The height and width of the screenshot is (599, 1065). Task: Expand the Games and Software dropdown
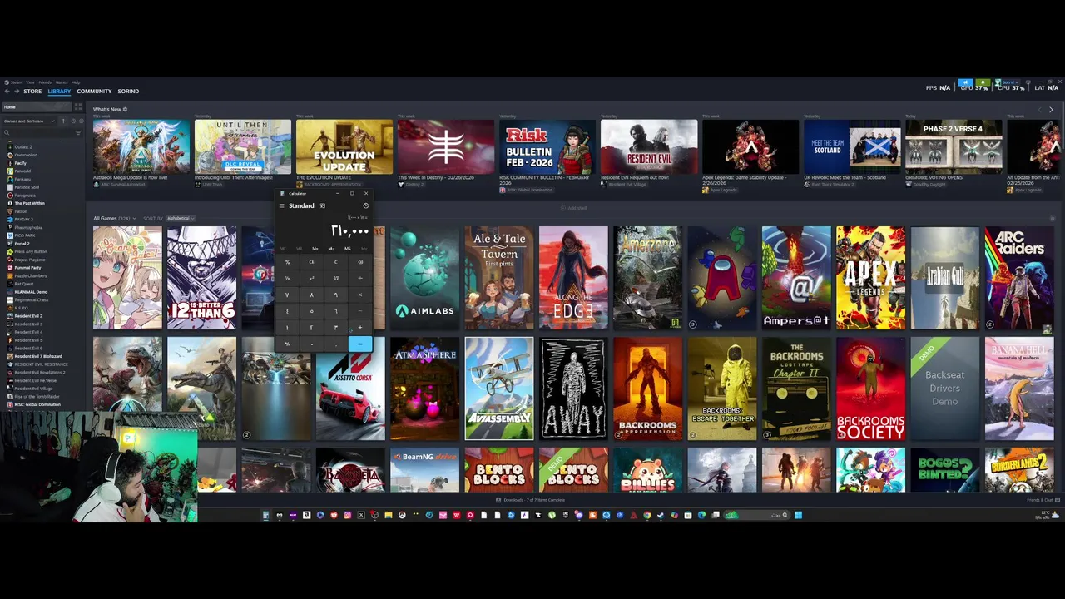point(29,121)
